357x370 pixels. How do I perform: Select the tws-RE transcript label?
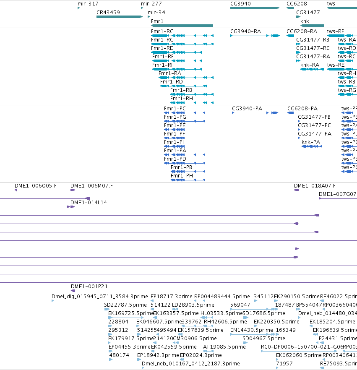pos(336,65)
